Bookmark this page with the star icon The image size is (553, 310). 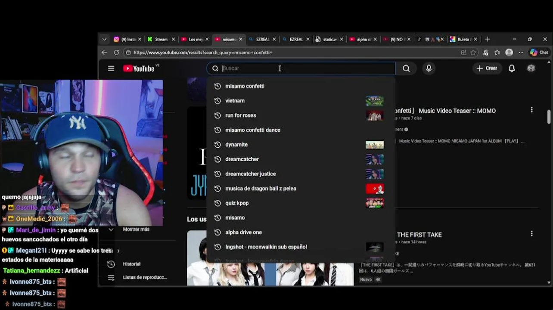coord(473,53)
